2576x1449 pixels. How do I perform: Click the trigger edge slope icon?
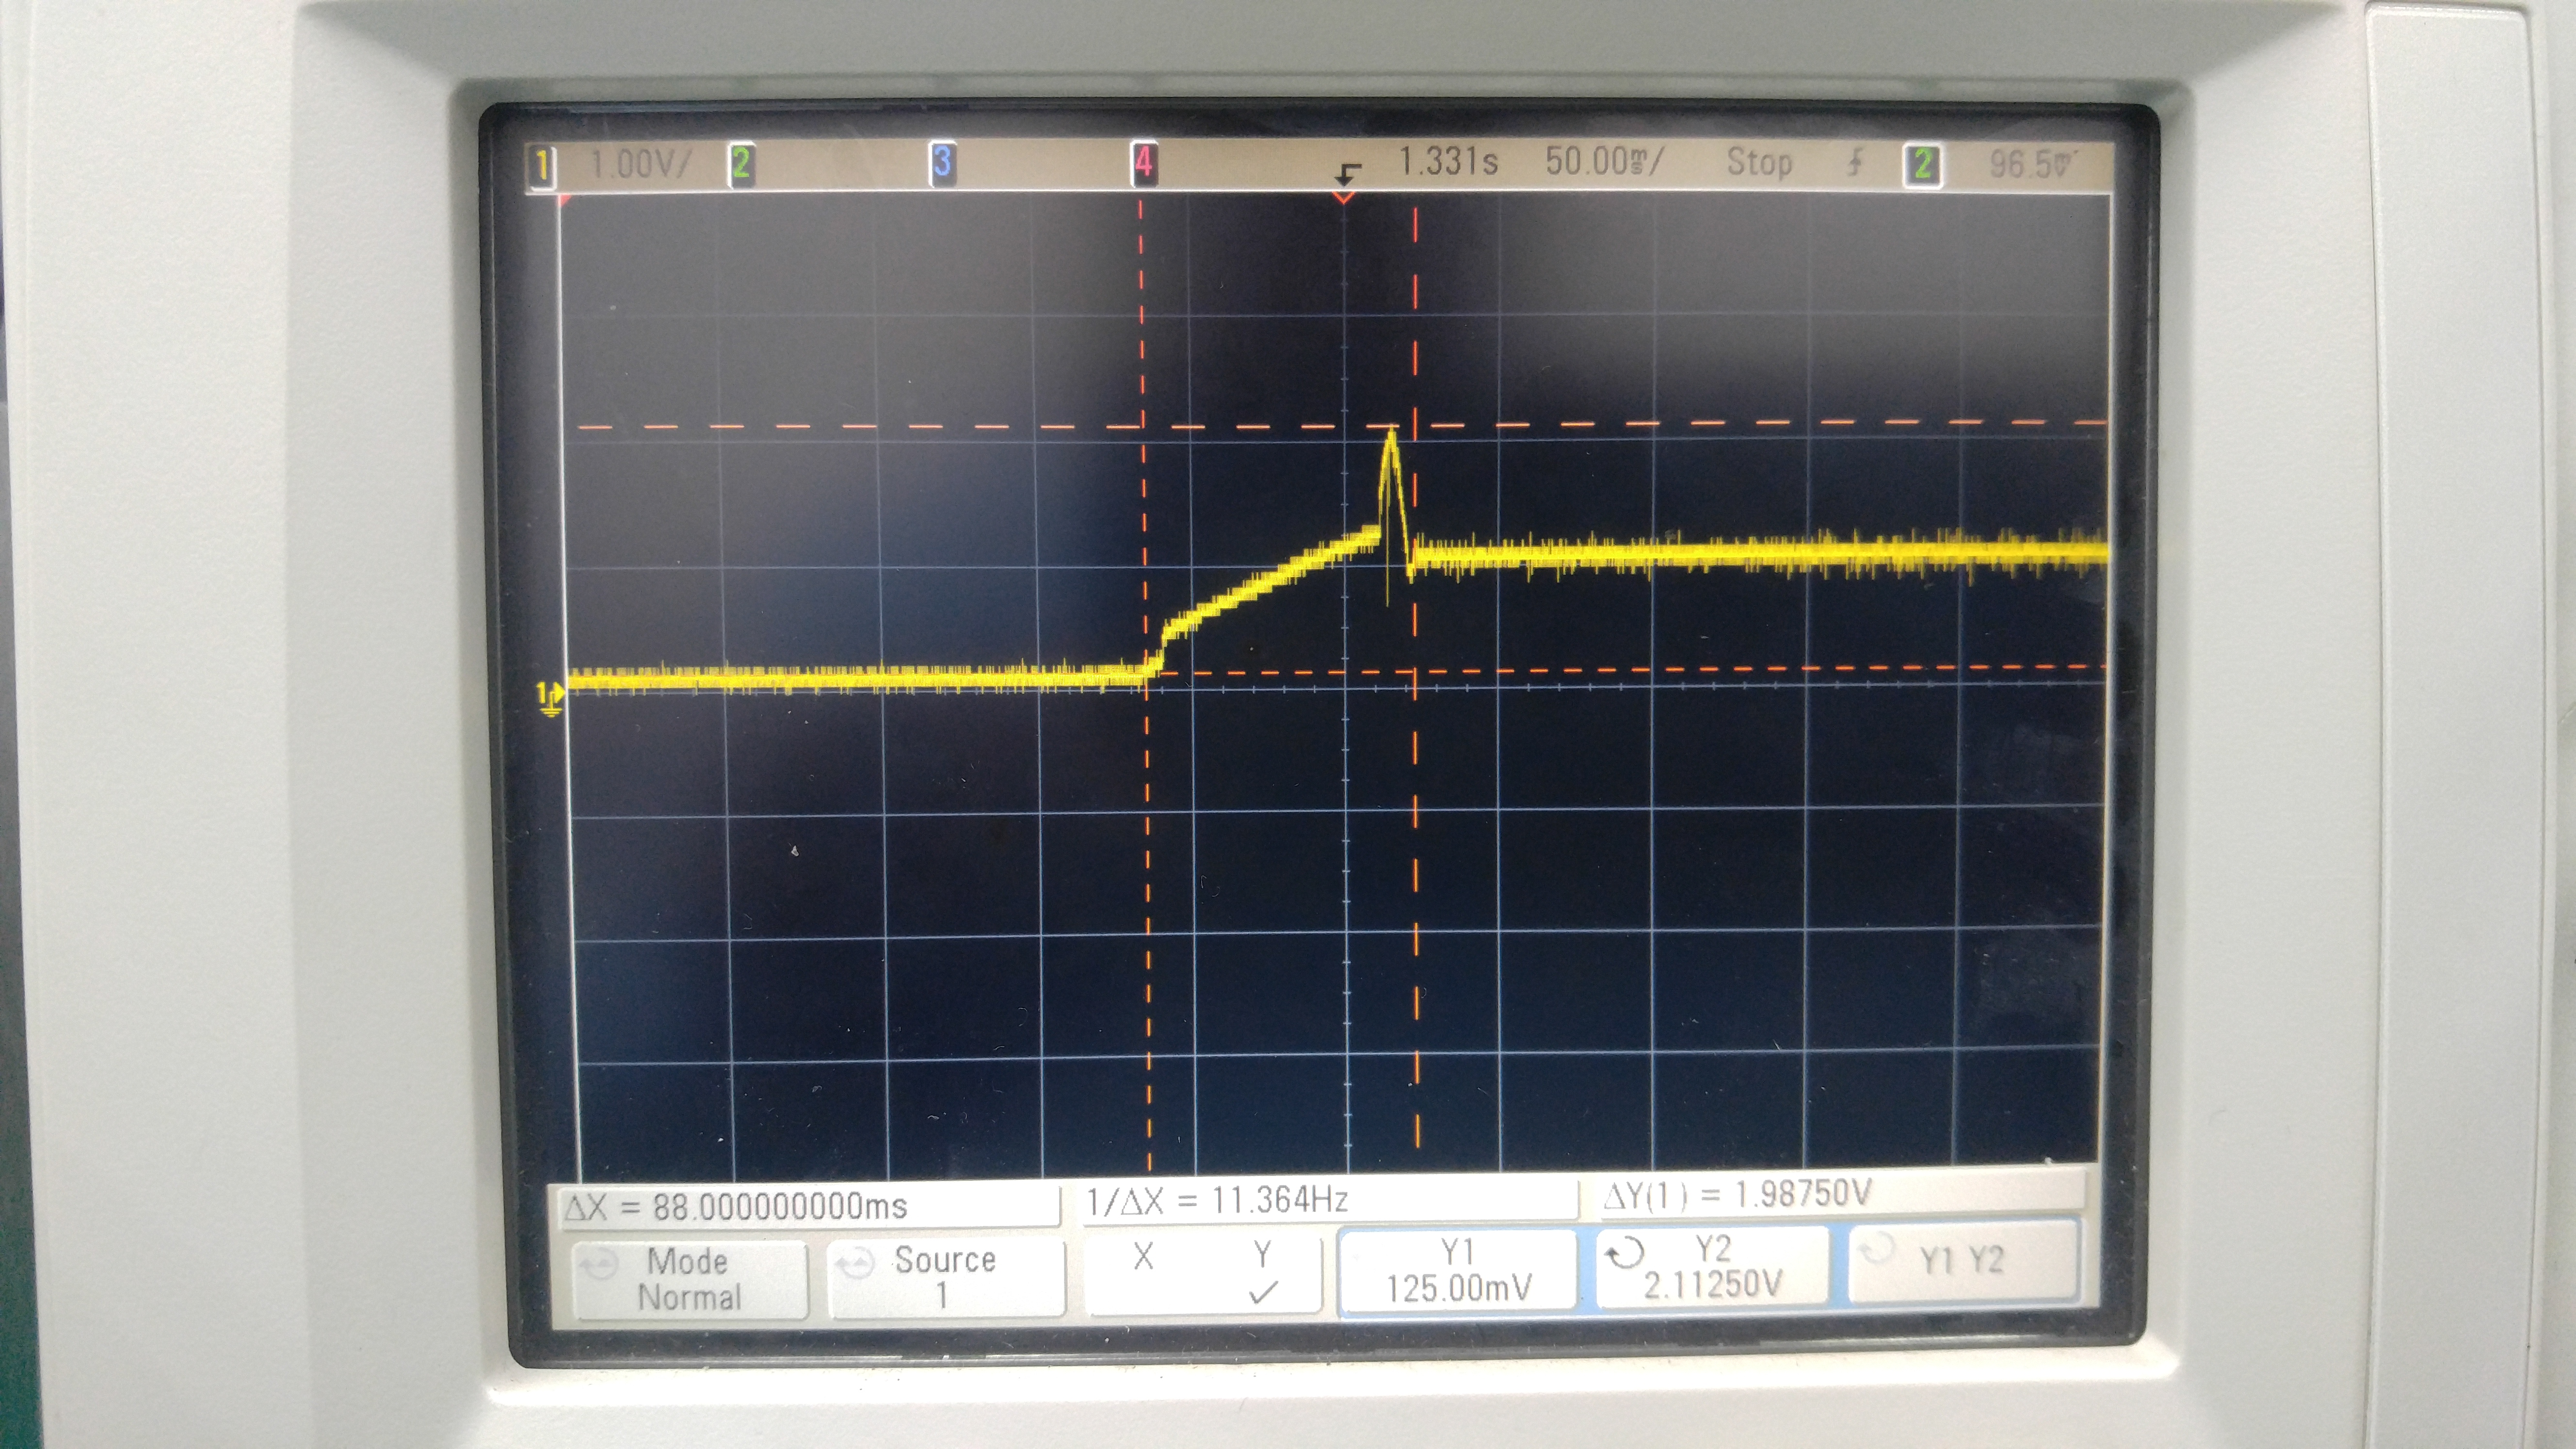click(x=1855, y=162)
